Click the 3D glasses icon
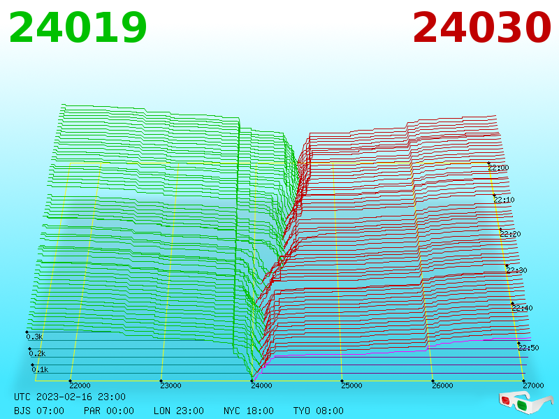Image resolution: width=559 pixels, height=419 pixels. coord(526,403)
